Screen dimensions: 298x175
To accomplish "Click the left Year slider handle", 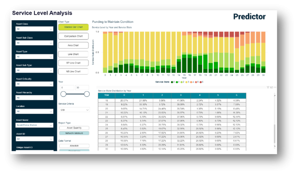I will pyautogui.click(x=63, y=94).
